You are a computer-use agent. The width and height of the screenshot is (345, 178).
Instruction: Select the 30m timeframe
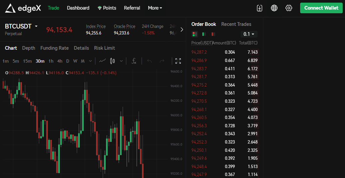click(40, 61)
